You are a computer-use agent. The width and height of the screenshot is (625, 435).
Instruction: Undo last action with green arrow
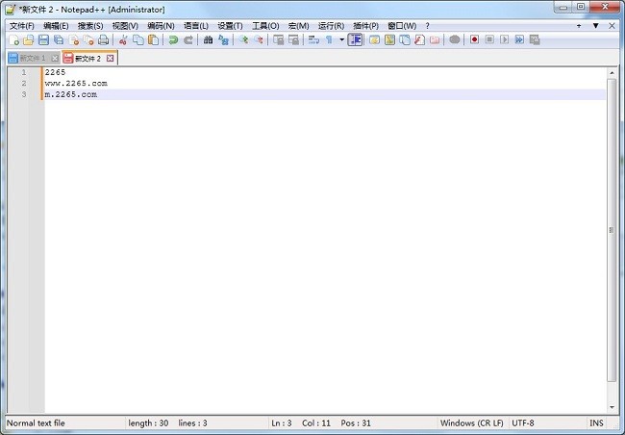[173, 39]
